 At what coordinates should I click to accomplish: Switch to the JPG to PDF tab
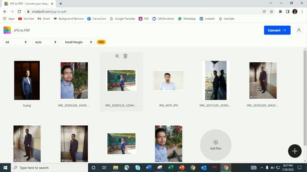(29, 3)
